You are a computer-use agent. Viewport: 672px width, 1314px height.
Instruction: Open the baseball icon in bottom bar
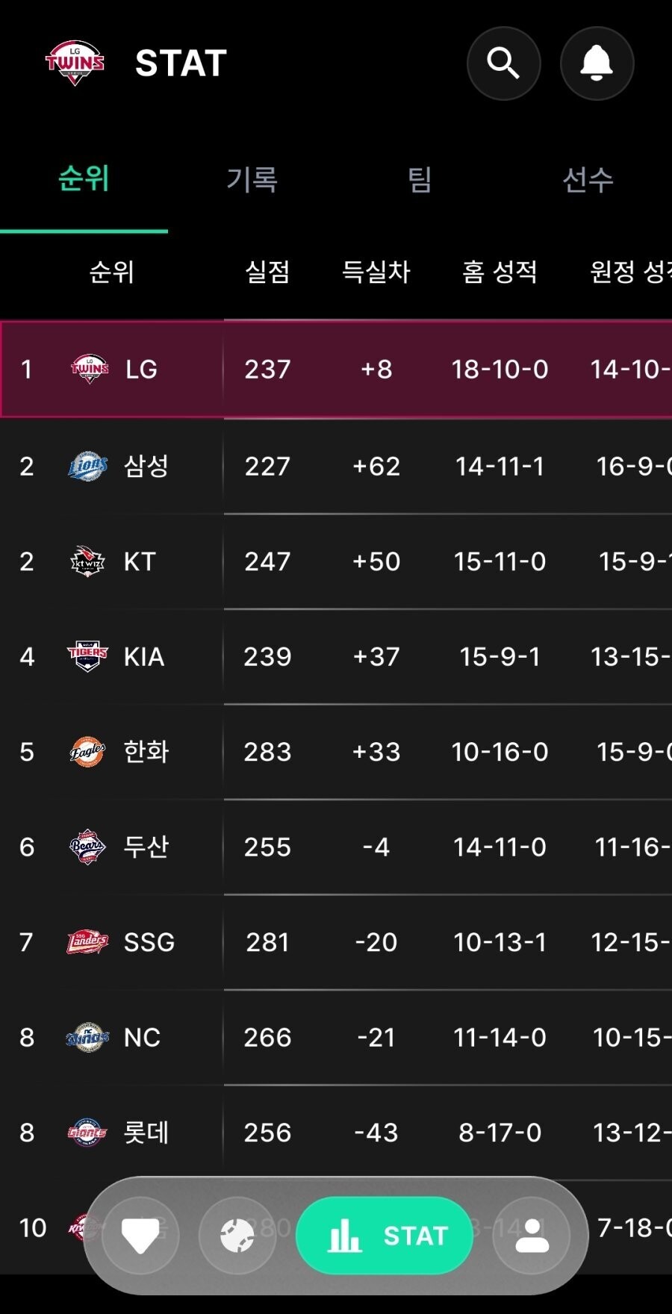pos(237,1236)
